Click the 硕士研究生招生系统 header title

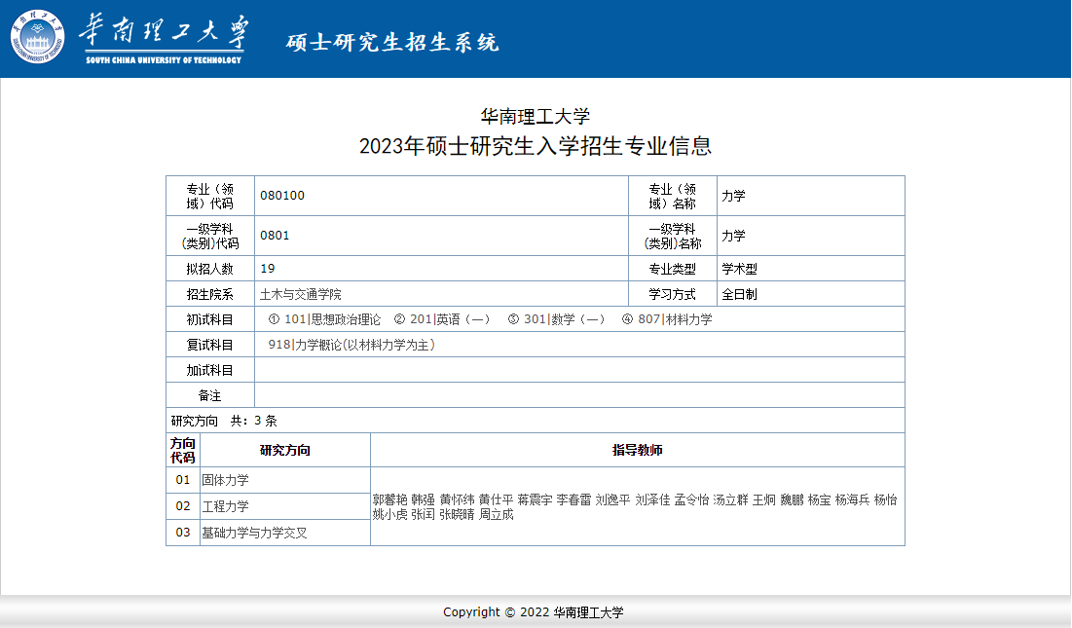pyautogui.click(x=392, y=43)
